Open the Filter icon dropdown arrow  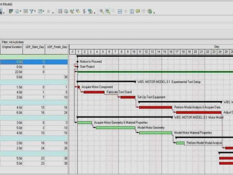tap(35, 12)
